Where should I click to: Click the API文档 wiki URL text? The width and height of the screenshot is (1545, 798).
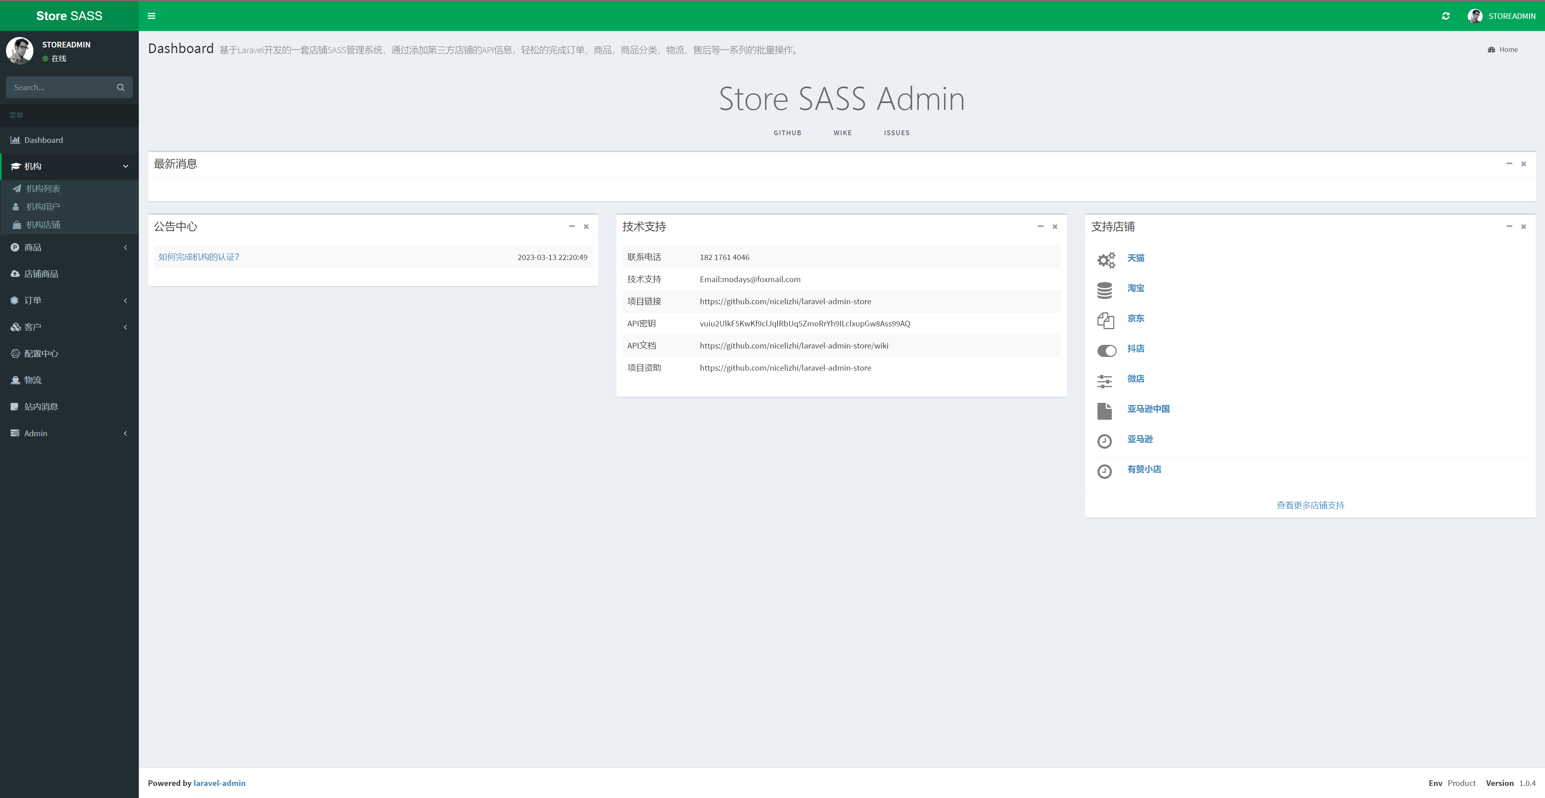point(794,346)
